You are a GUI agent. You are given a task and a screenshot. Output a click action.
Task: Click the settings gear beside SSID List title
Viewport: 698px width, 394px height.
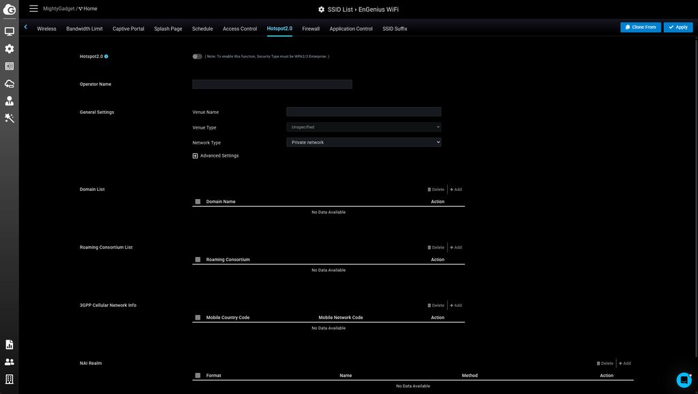click(322, 10)
